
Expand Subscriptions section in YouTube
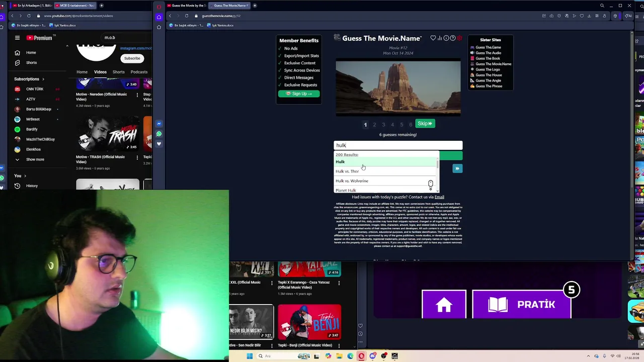coord(29,79)
